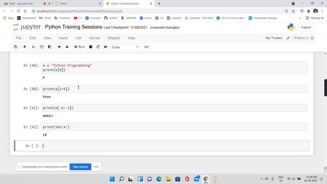Click the pencil edit mode icon
327x184 pixels.
(x=288, y=38)
